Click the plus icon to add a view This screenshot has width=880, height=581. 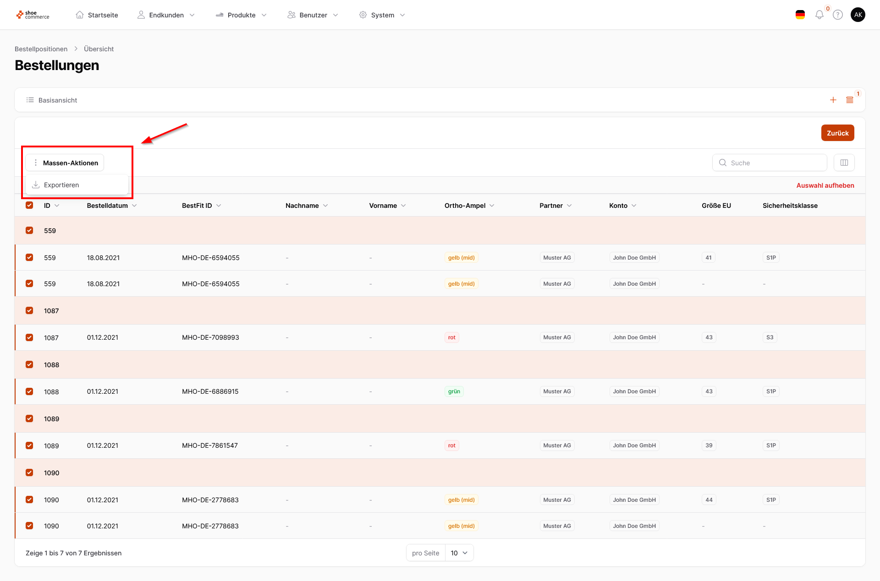pos(833,100)
